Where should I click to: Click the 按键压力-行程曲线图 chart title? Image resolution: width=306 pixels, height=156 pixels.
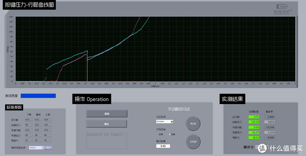pyautogui.click(x=29, y=5)
